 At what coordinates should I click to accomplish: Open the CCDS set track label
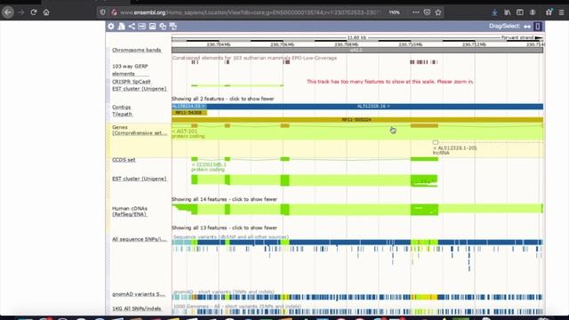124,160
